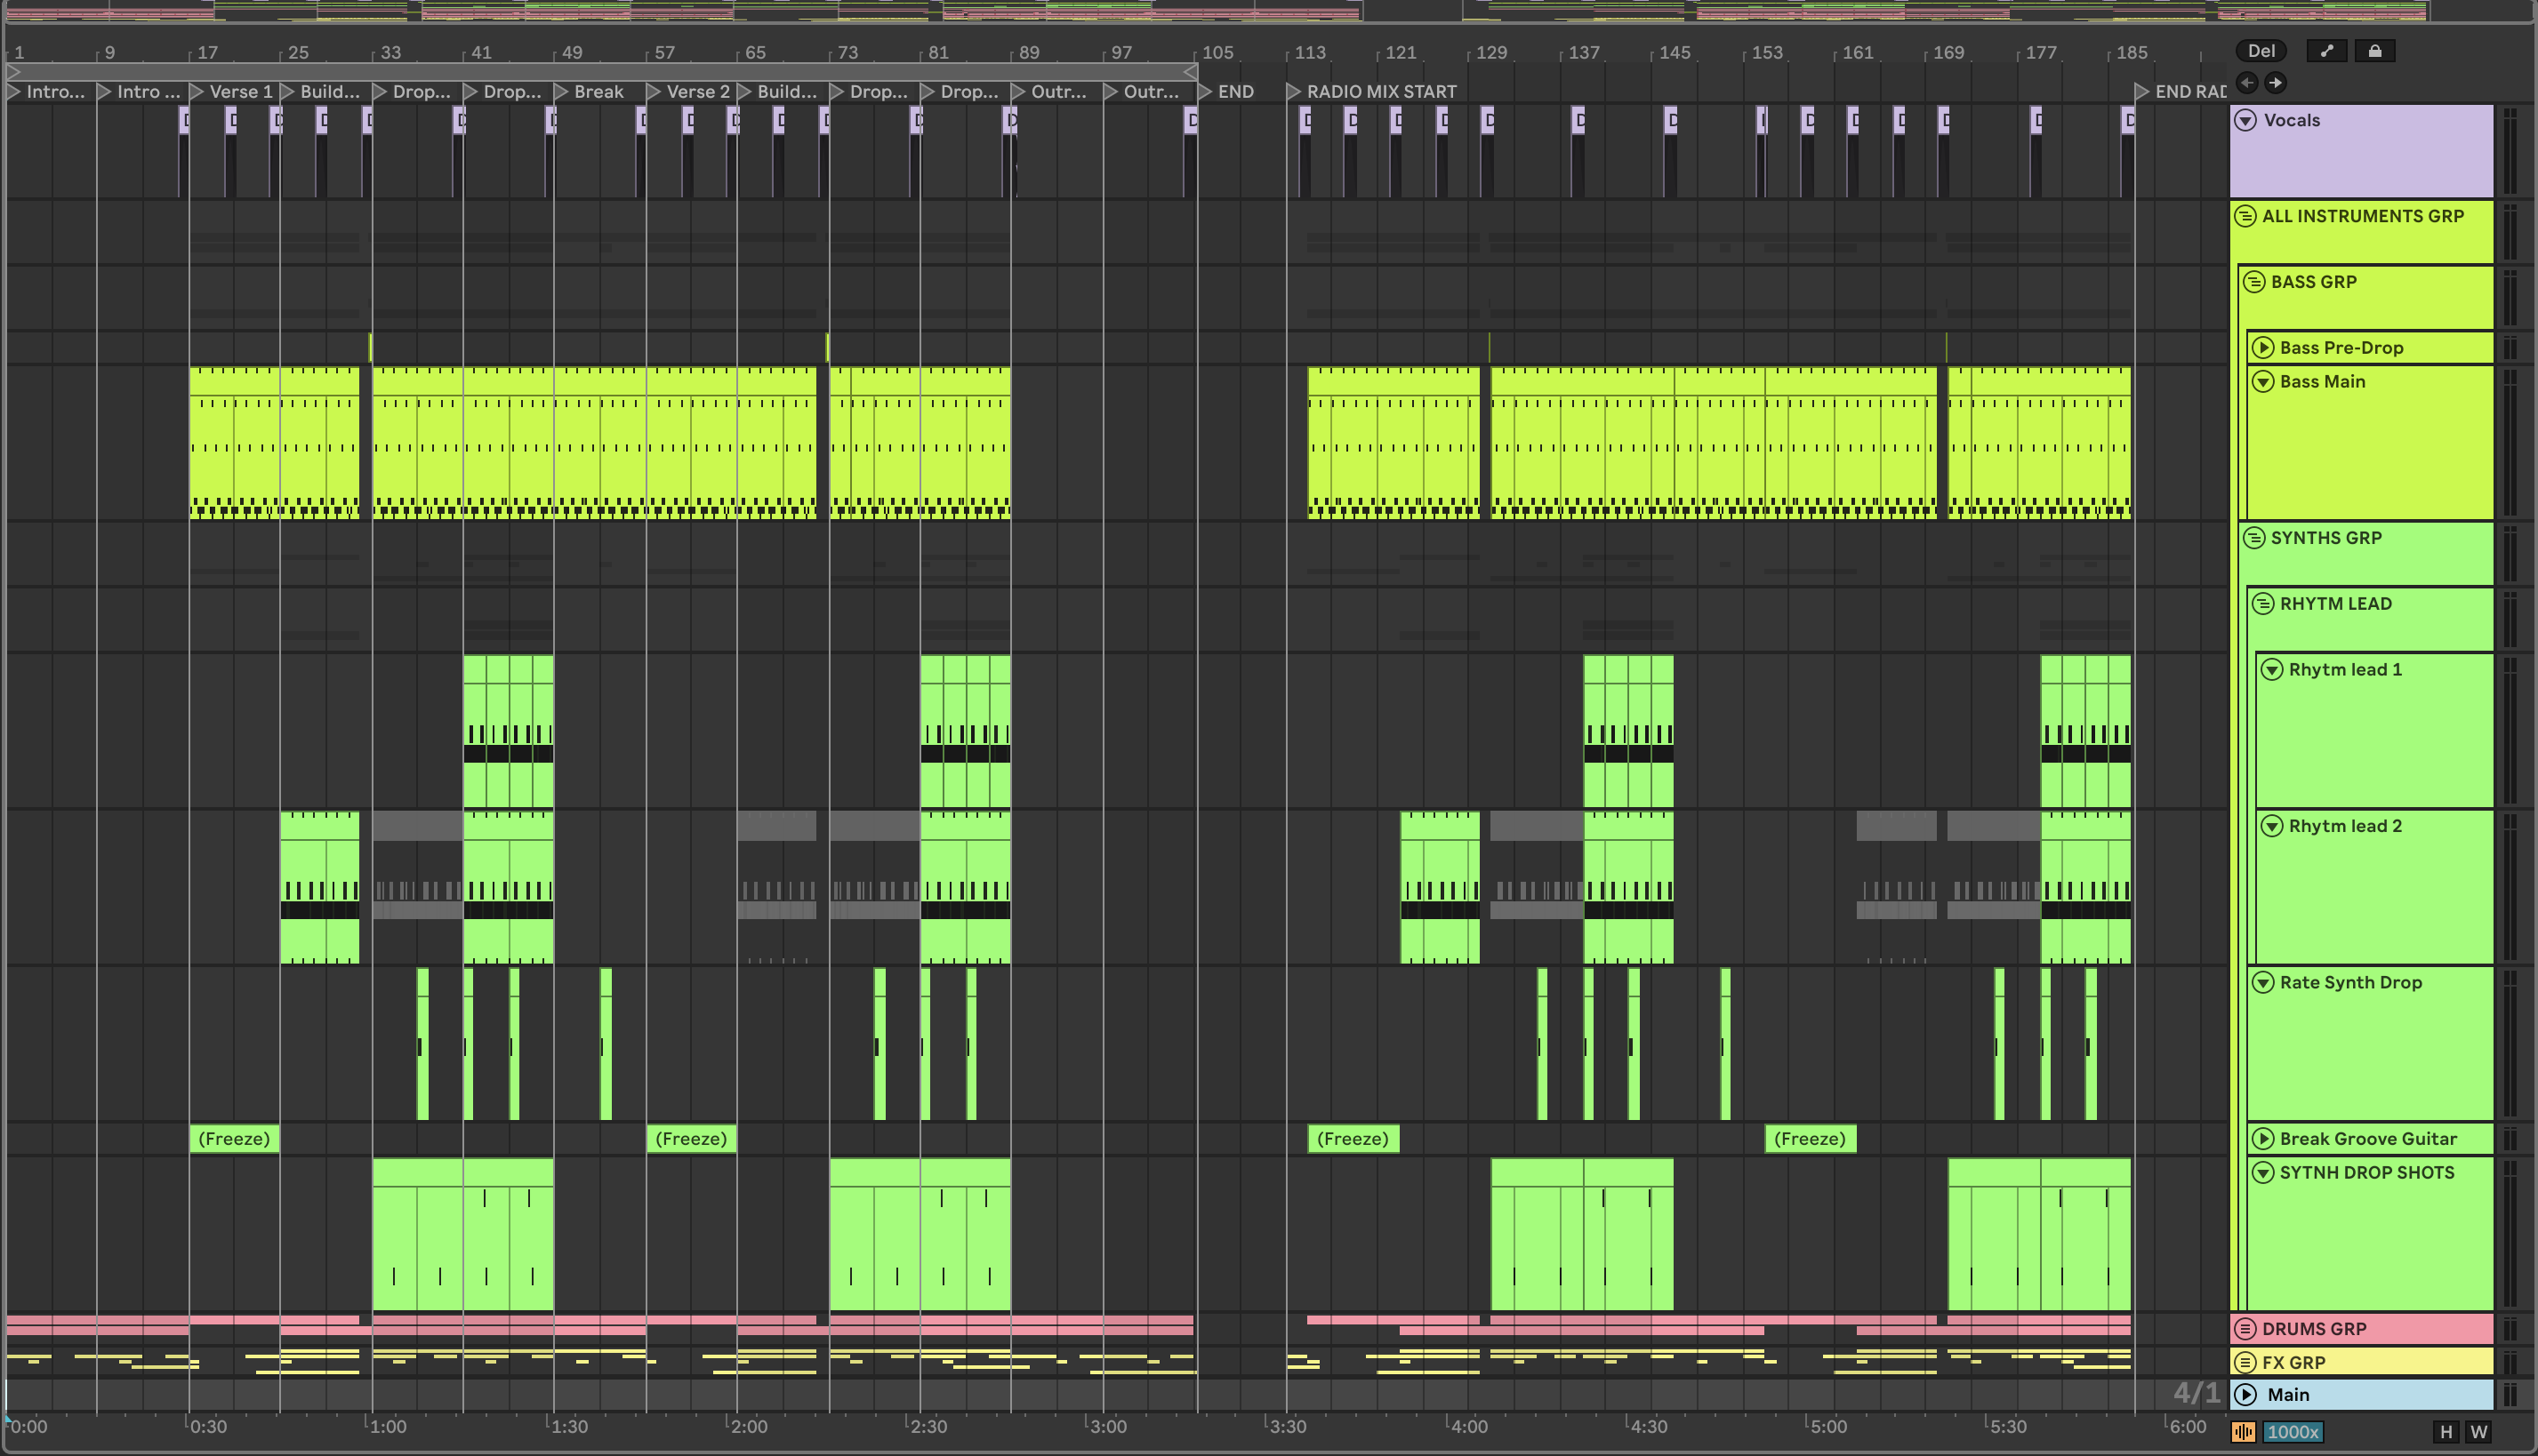Click the FX GRP group icon

pos(2246,1362)
